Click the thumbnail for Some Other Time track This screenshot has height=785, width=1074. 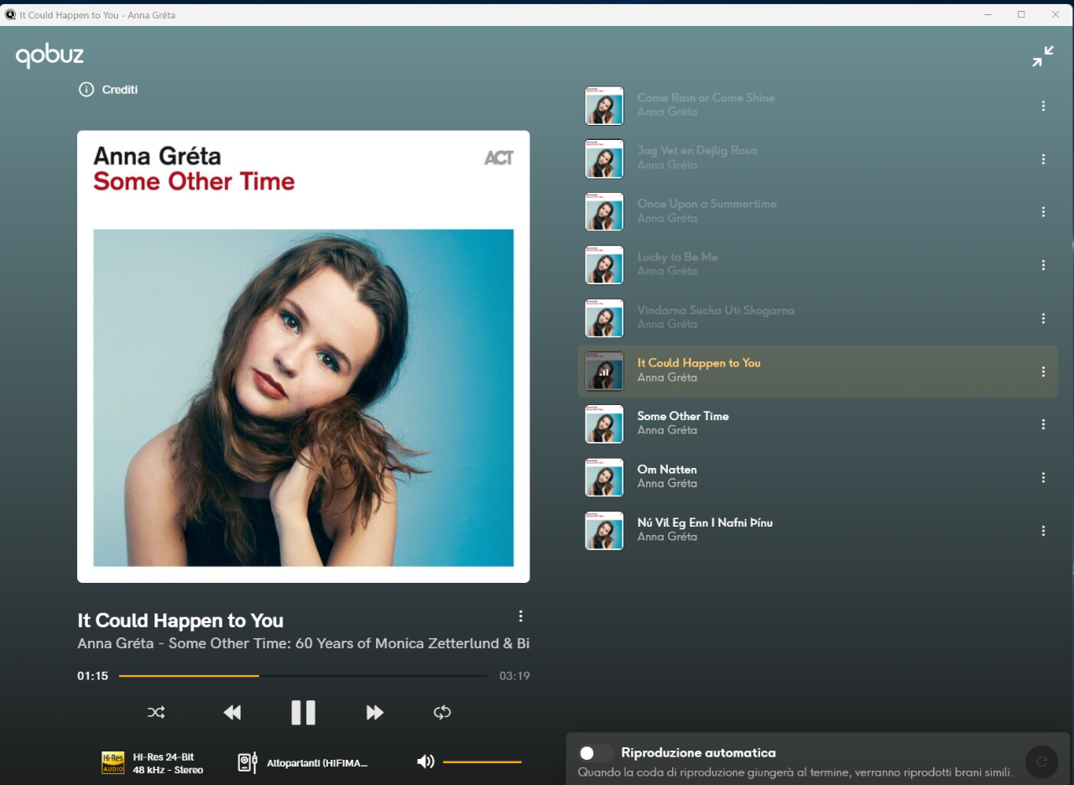click(x=604, y=424)
